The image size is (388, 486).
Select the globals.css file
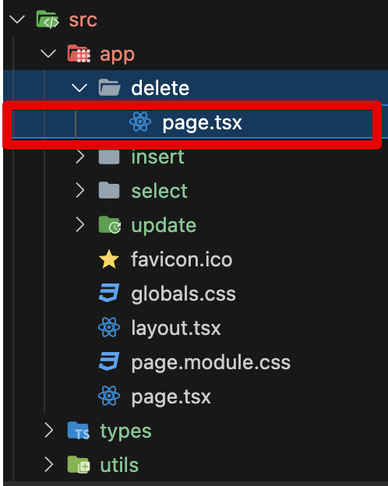(x=183, y=294)
